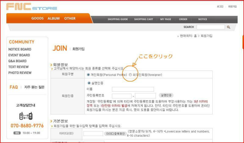This screenshot has height=143, width=244.
Task: Open the SHOPPING GUIDE page
Action: pyautogui.click(x=117, y=19)
